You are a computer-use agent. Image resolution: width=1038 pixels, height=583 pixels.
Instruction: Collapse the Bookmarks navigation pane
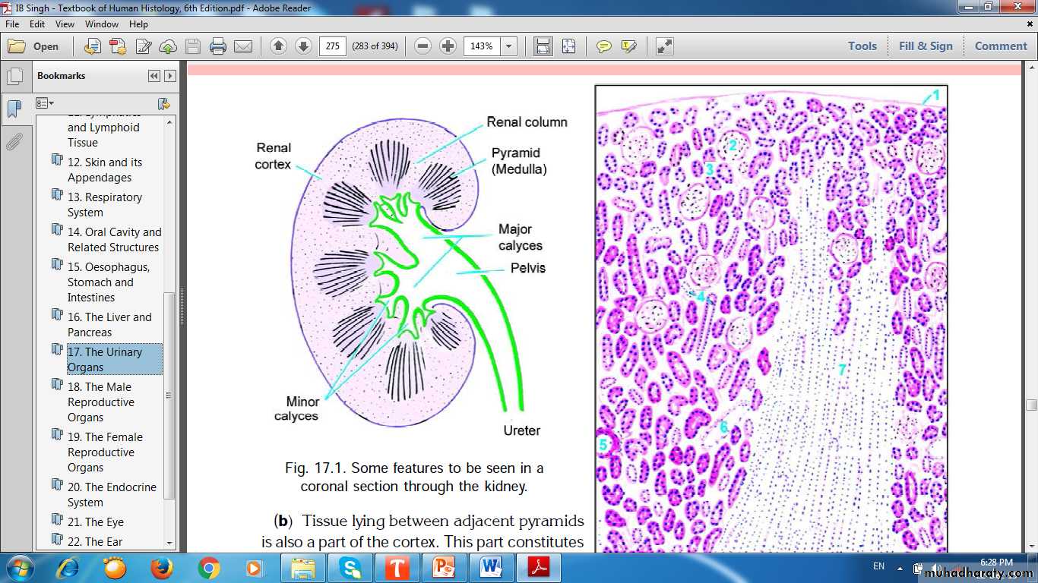154,76
